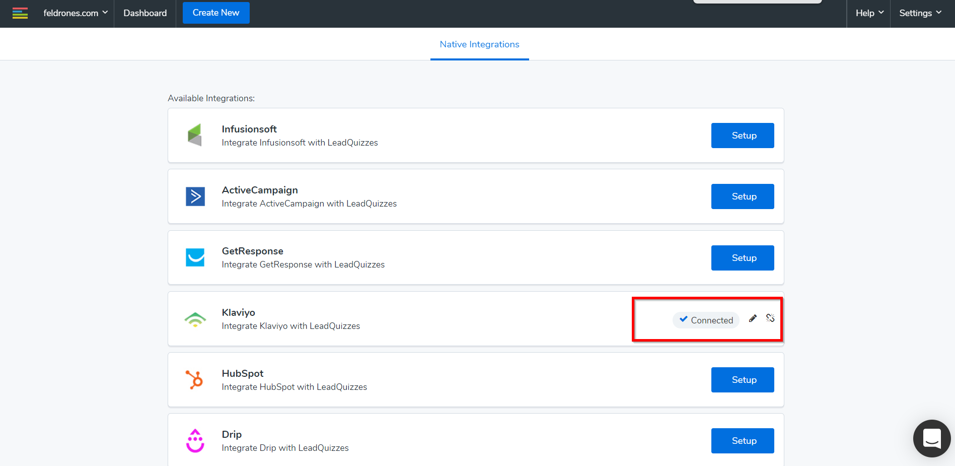Edit the Klaviyo integration with pencil icon

point(753,318)
